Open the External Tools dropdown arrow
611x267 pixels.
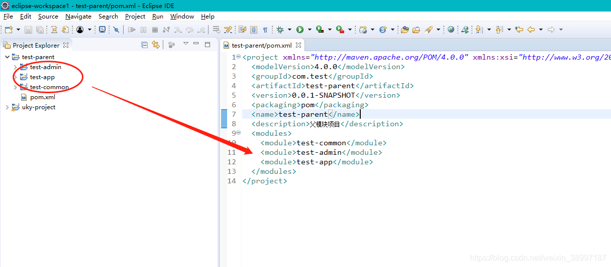350,30
